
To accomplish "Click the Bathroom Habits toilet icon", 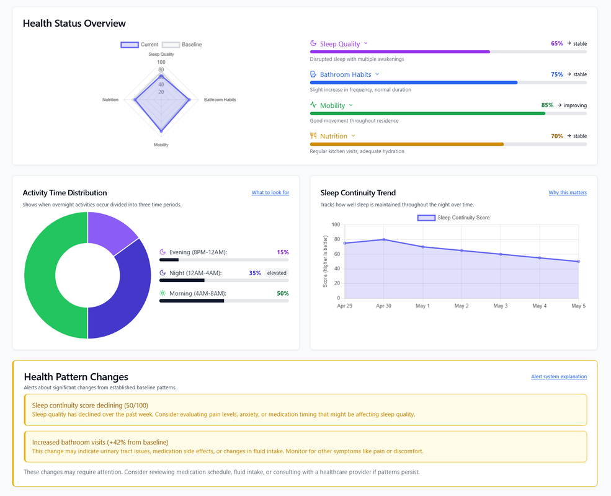I will [313, 74].
